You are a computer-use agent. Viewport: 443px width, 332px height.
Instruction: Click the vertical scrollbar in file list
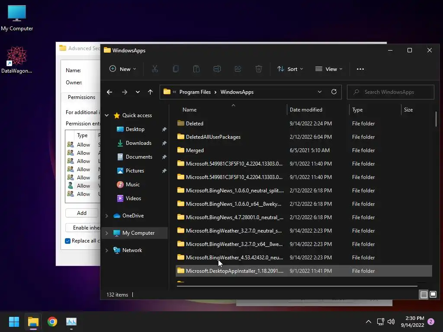(436, 119)
